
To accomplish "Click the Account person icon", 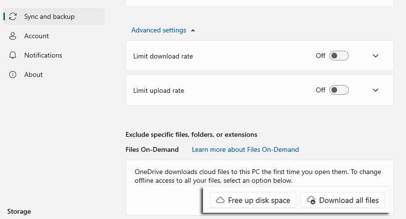I will 13,36.
